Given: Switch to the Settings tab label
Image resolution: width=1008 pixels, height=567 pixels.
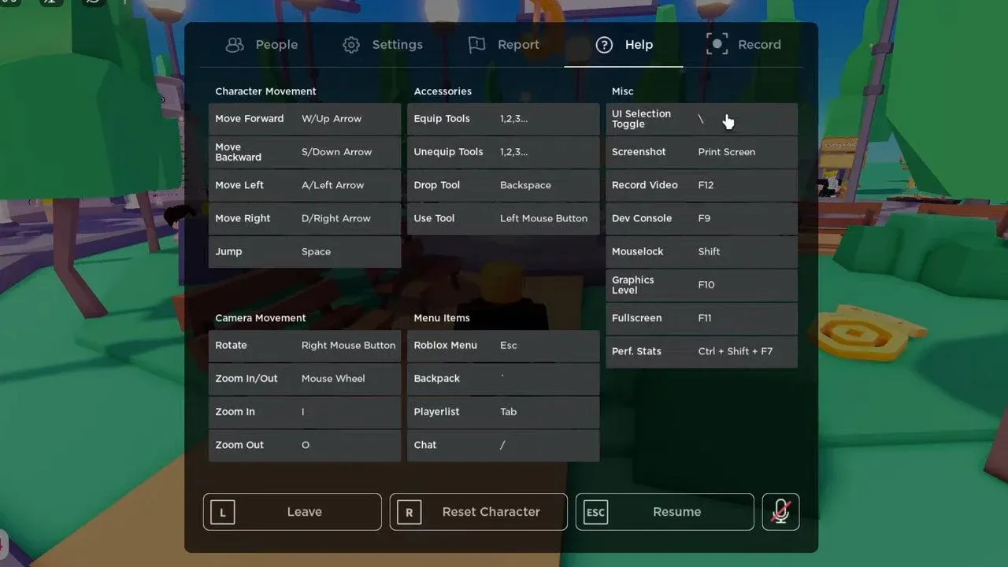Looking at the screenshot, I should pyautogui.click(x=397, y=45).
